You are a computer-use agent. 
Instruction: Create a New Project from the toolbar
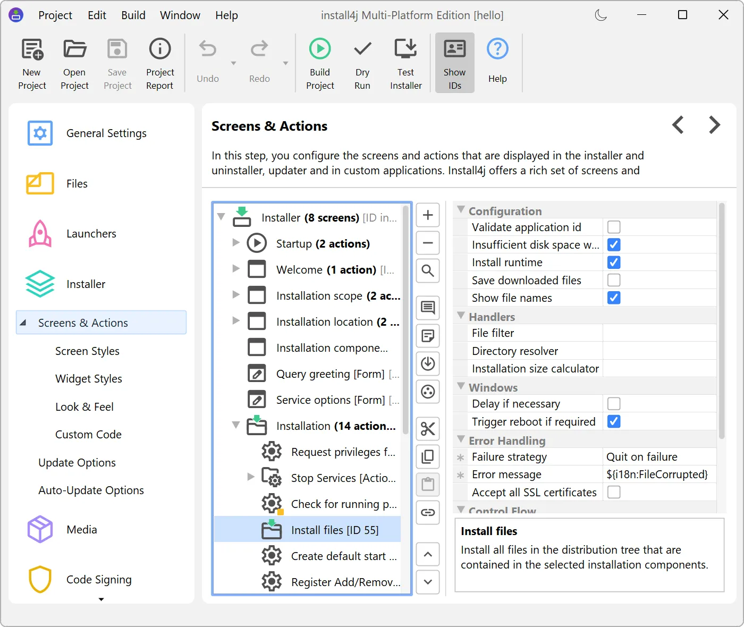32,62
